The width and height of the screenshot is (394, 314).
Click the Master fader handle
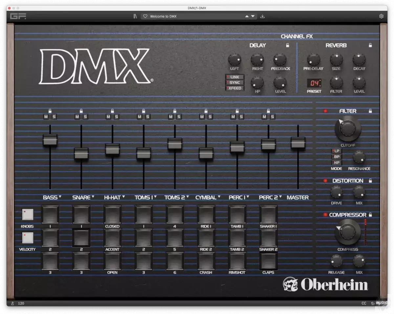tap(298, 143)
